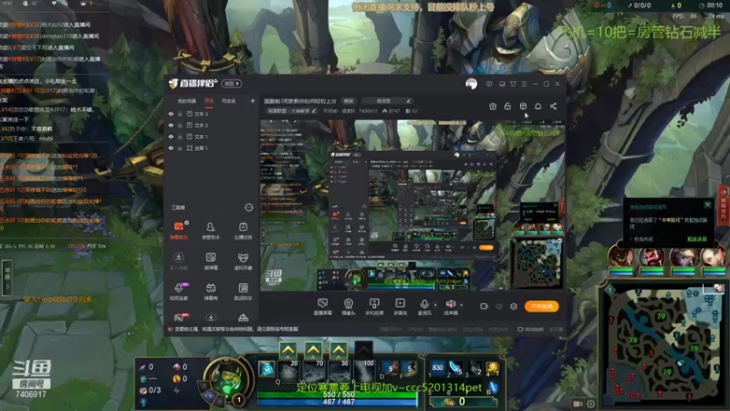730x411 pixels.
Task: Toggle lock on the 文本 3 layer
Action: click(180, 113)
